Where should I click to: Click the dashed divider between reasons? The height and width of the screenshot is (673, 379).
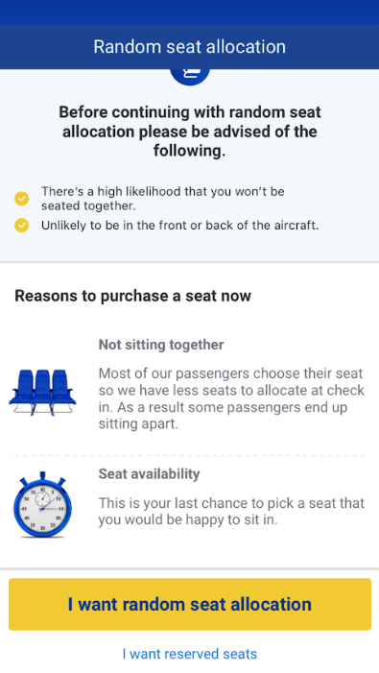[x=190, y=455]
